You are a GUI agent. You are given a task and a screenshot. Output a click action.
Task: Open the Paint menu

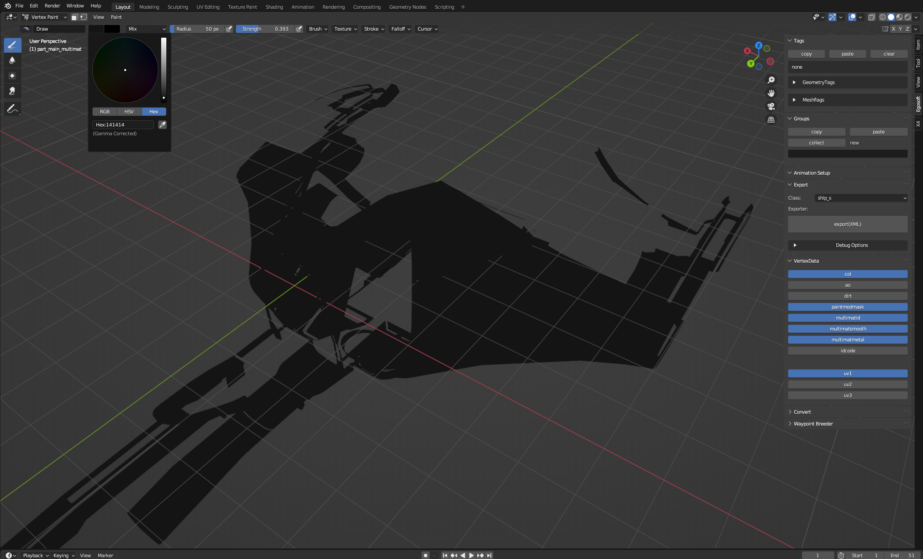pos(116,17)
